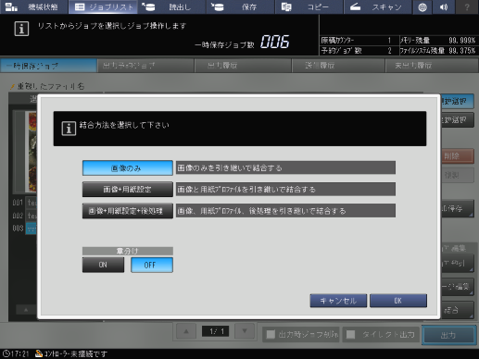
Task: Select the 画像のみ combine method
Action: tap(127, 168)
